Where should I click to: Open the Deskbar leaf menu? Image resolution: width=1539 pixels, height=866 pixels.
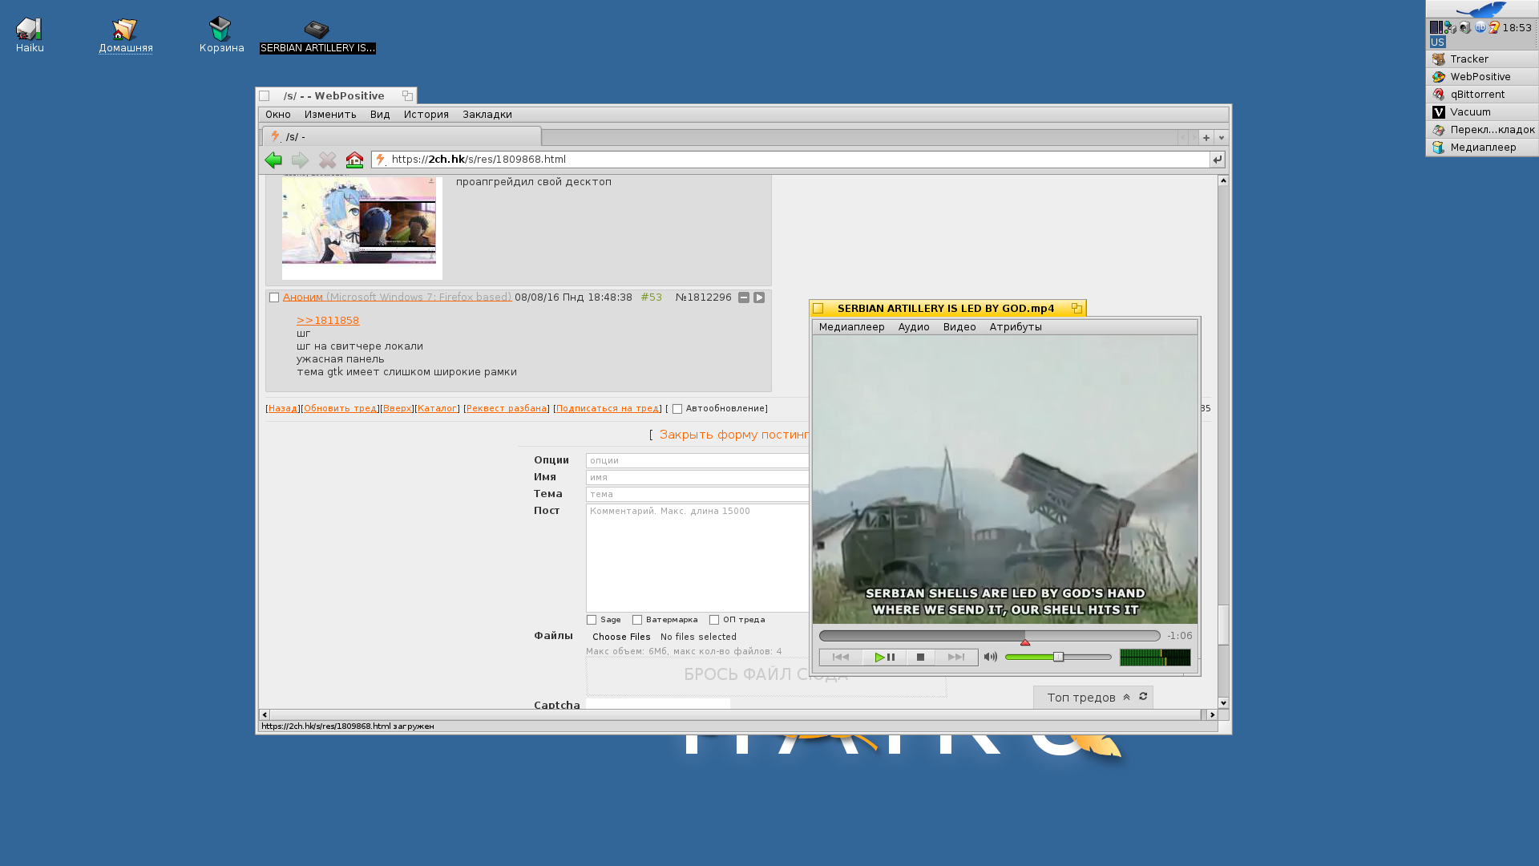[x=1481, y=9]
